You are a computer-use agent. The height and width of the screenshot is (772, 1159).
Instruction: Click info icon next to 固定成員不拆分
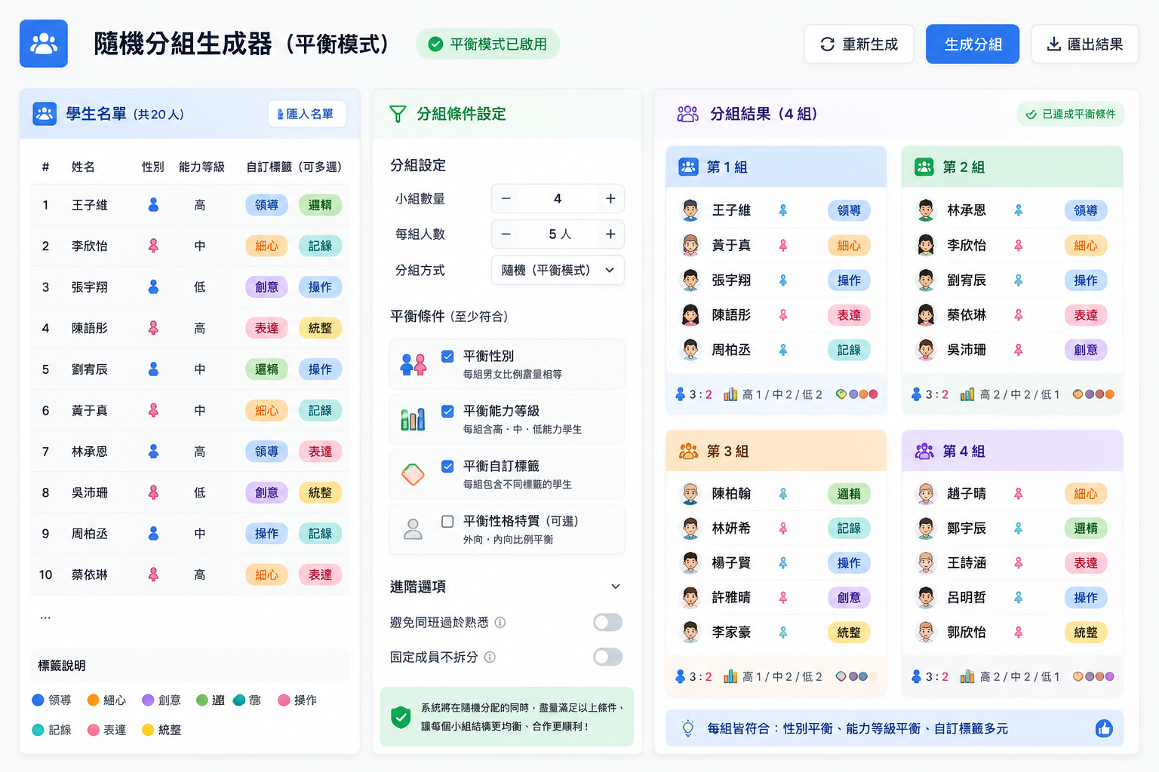click(490, 657)
